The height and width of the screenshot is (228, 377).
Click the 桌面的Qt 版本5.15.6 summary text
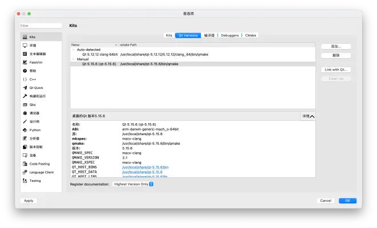coord(89,116)
